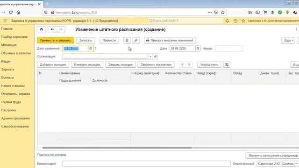Close the current browser tab
299x168 pixels.
(39, 4)
